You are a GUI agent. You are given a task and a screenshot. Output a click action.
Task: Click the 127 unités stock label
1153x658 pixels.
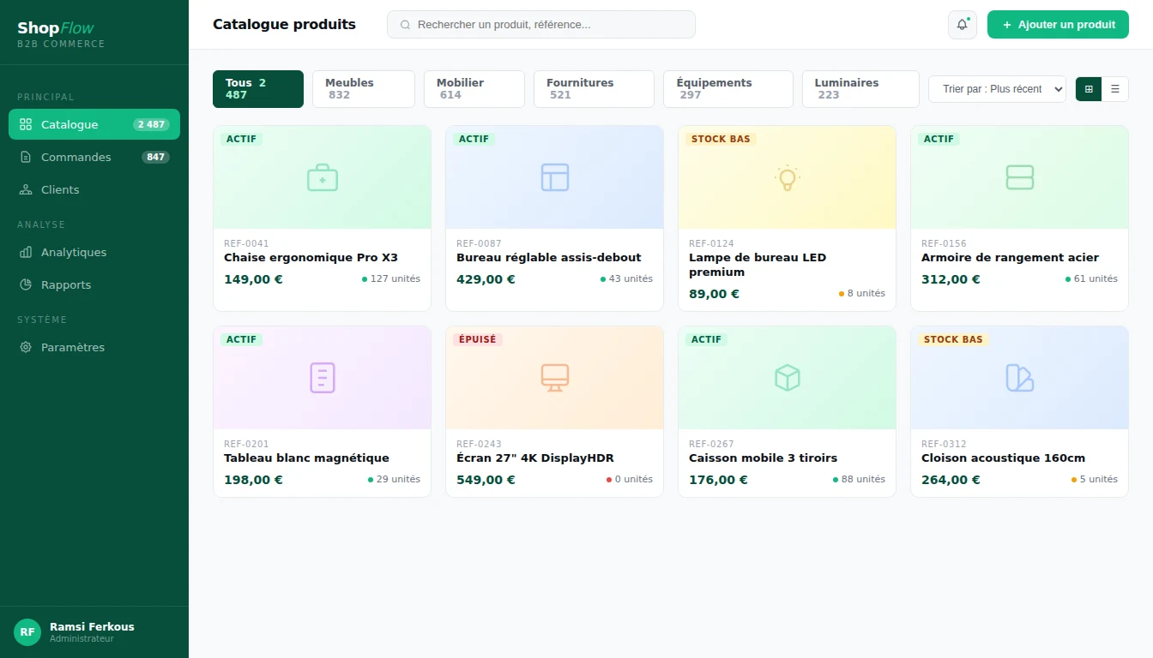[x=391, y=278]
